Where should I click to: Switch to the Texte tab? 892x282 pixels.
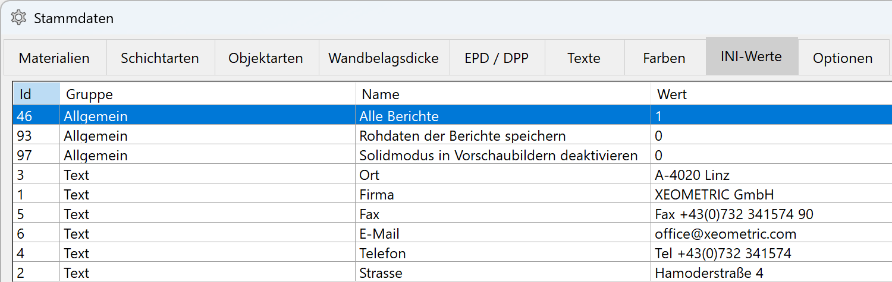pos(584,58)
